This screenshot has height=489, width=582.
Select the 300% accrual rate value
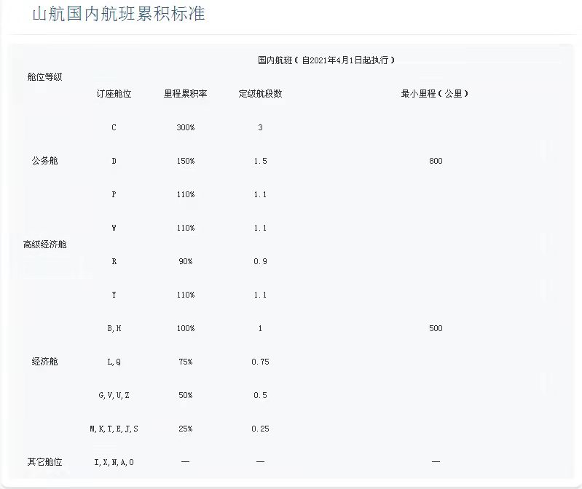click(186, 127)
